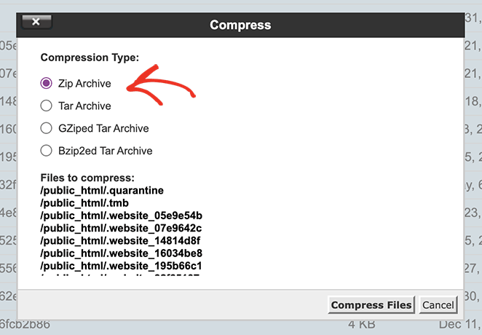Click /public_html/.website_16034be8 entry

coord(121,253)
